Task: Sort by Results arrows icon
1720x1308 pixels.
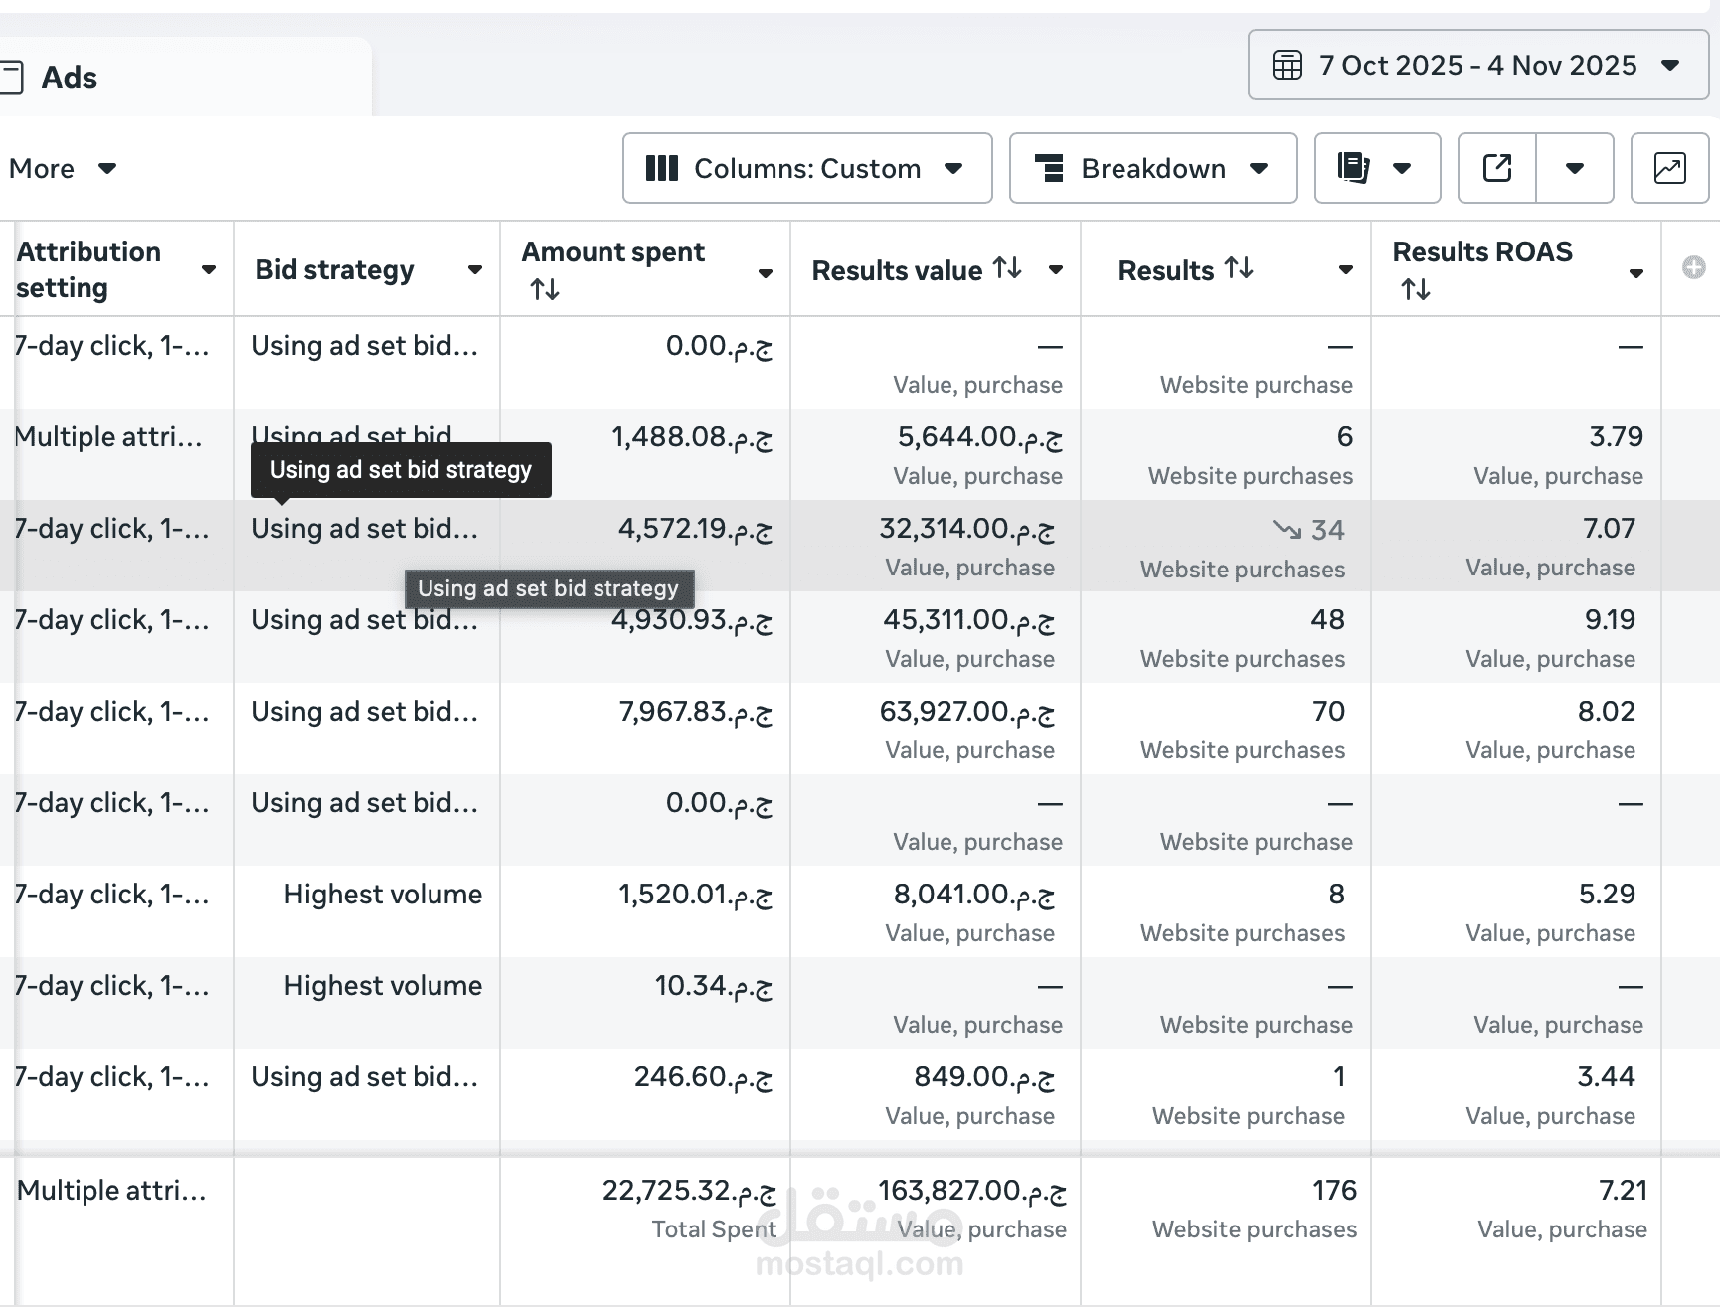Action: pos(1239,268)
